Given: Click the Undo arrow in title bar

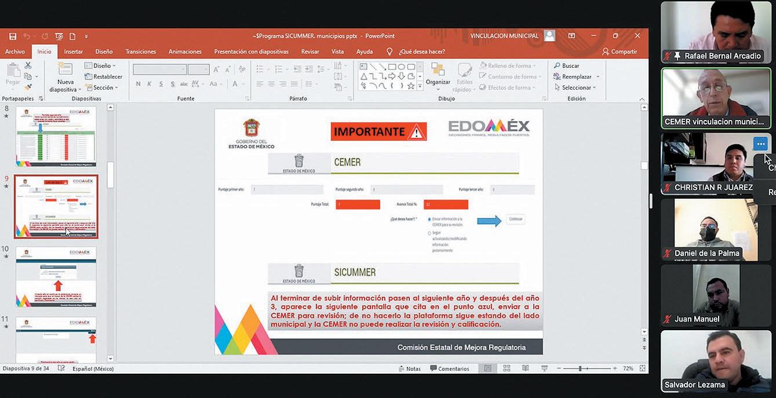Looking at the screenshot, I should coord(27,36).
